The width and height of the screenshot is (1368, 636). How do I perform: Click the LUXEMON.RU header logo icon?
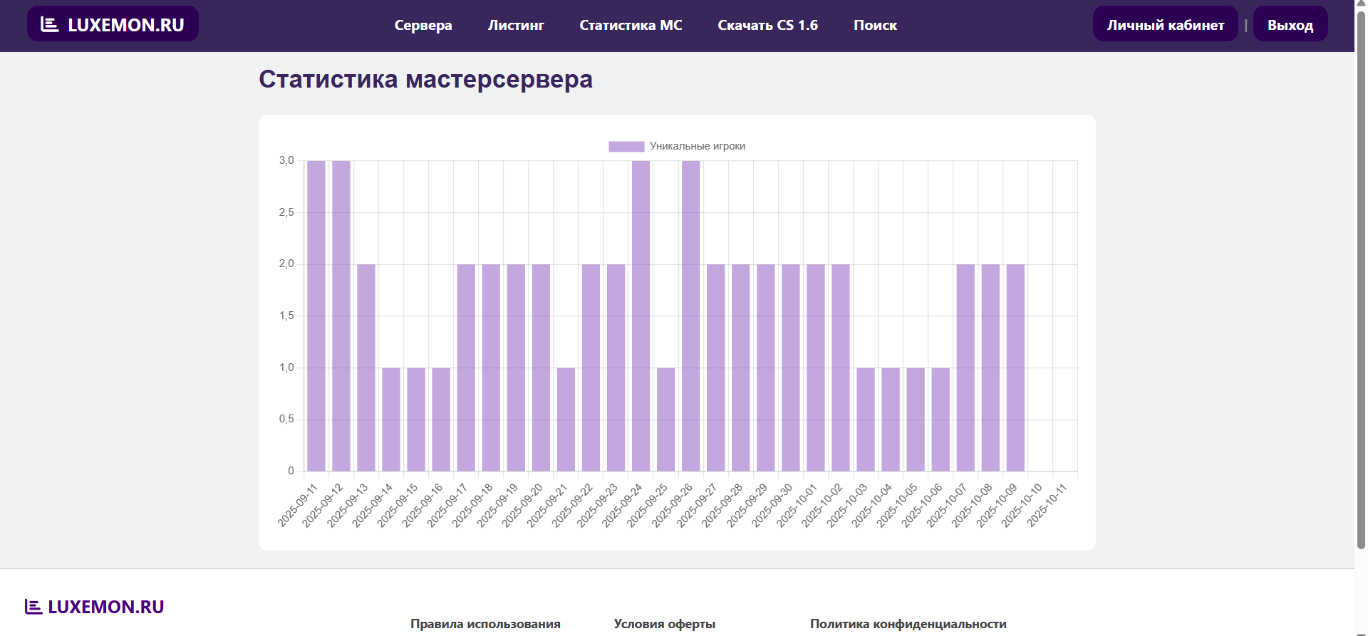(49, 24)
